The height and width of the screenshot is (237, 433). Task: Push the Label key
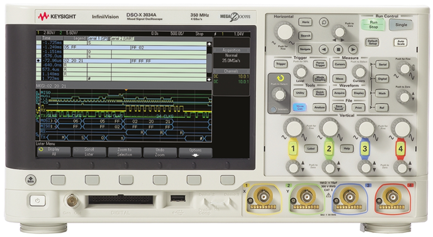(311, 148)
